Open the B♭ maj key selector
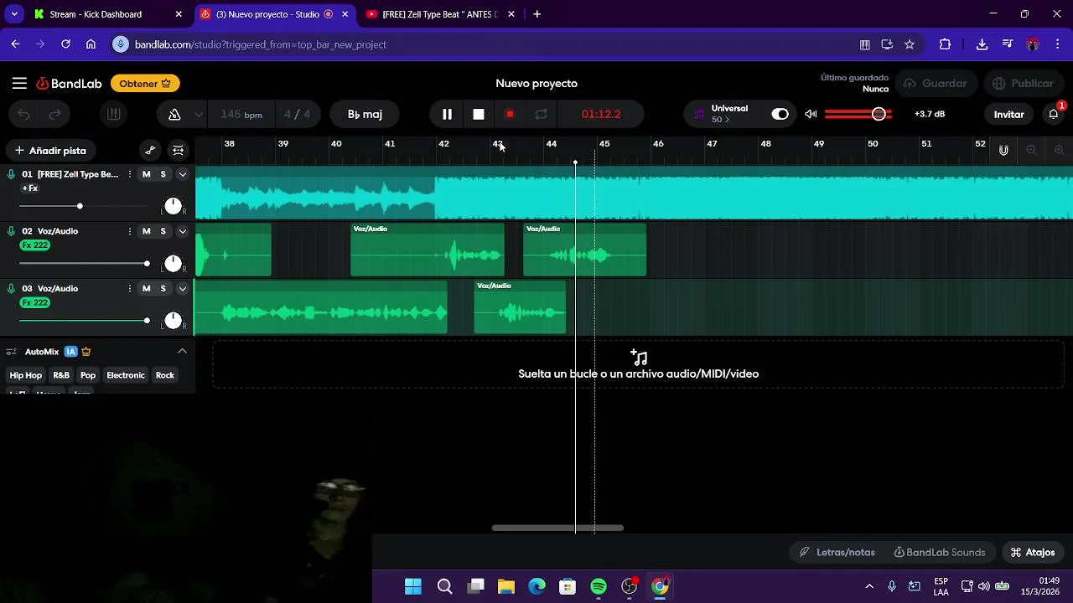 pos(365,114)
